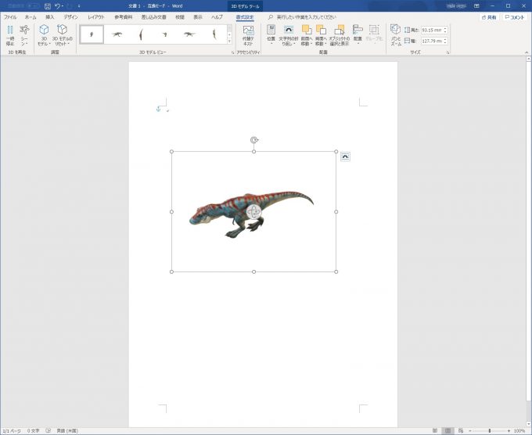
Task: Click the 幅 width input field
Action: [x=432, y=41]
